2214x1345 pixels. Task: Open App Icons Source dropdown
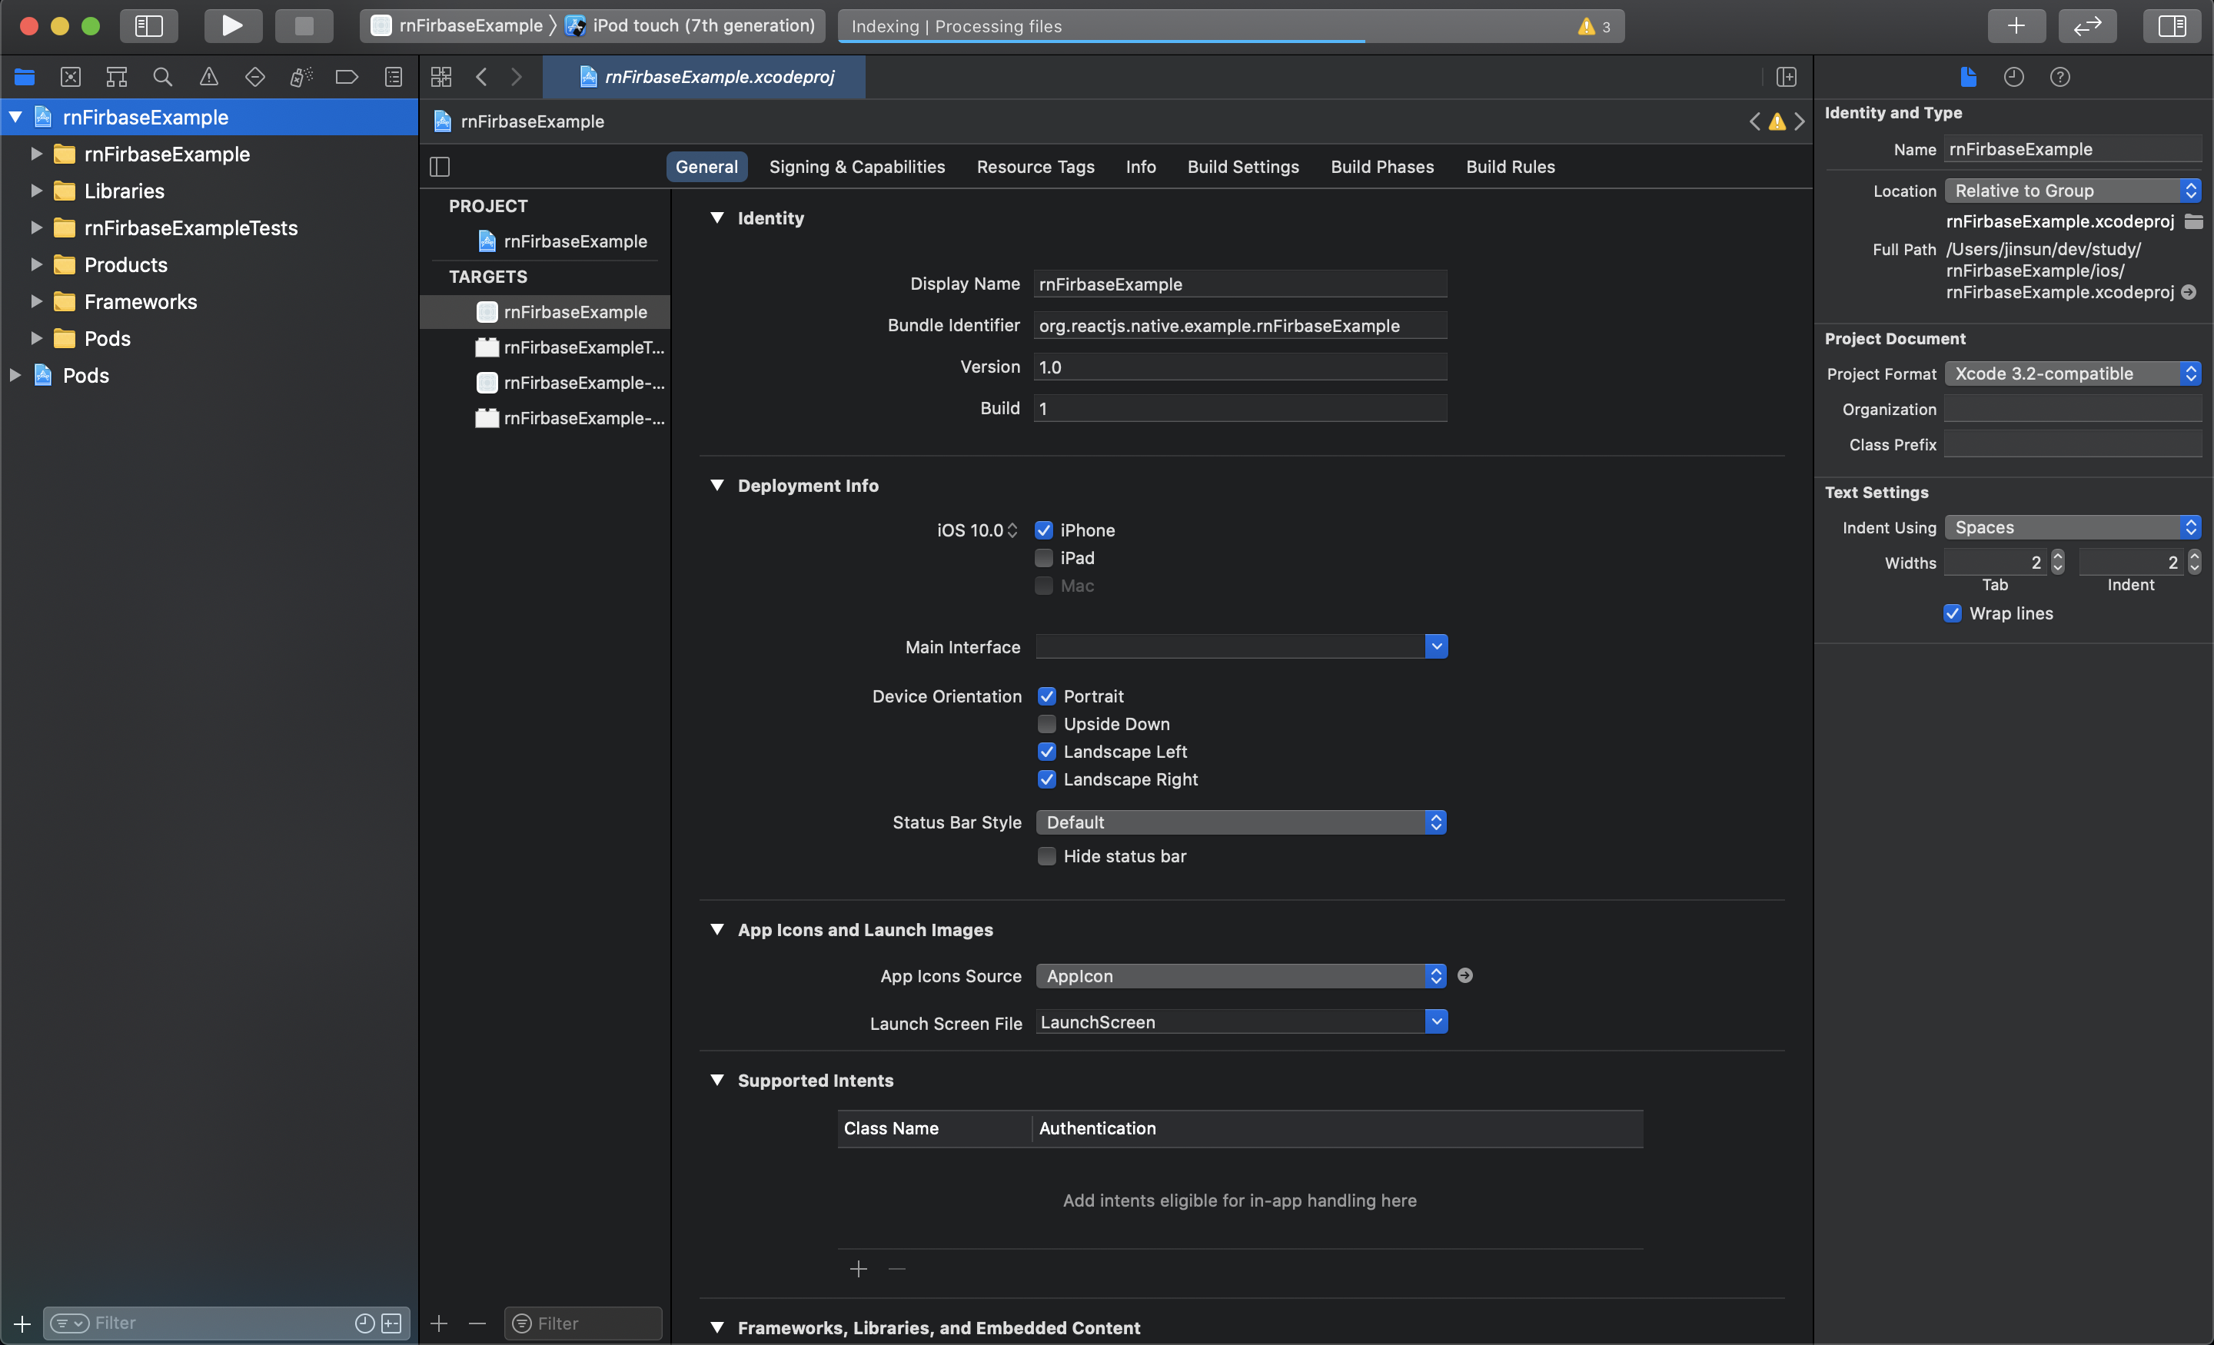point(1242,976)
